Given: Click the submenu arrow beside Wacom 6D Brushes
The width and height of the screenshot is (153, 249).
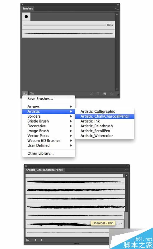Looking at the screenshot, I should pyautogui.click(x=71, y=141).
